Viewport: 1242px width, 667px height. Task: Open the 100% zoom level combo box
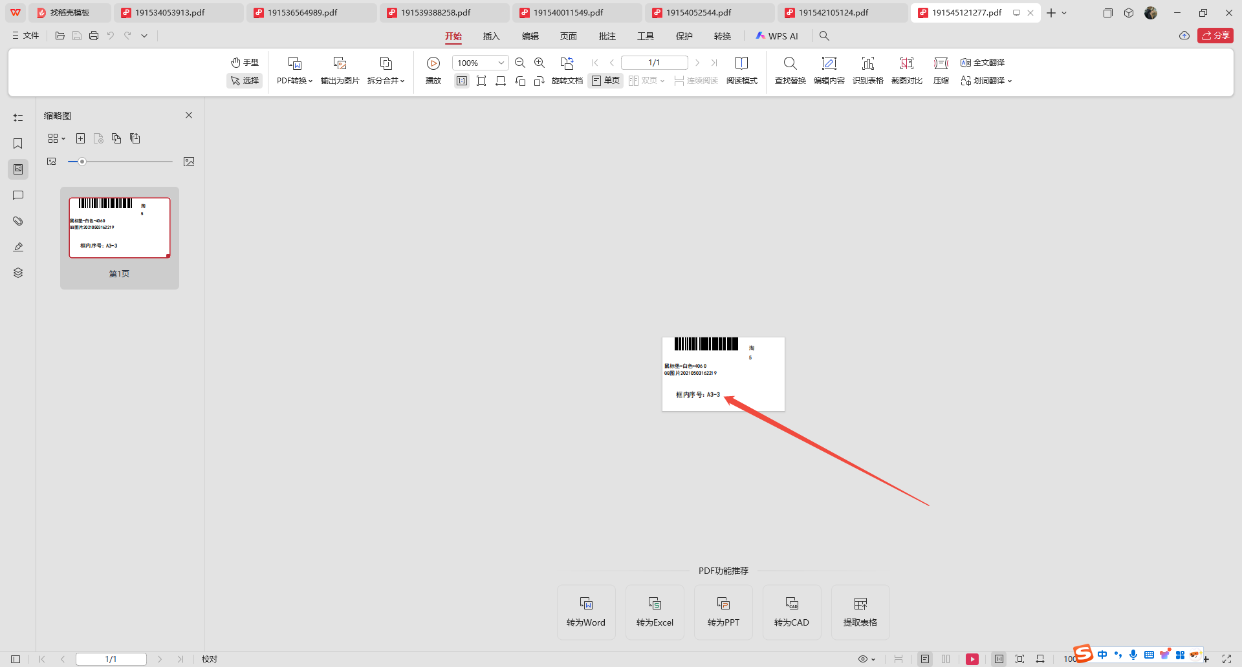[481, 63]
